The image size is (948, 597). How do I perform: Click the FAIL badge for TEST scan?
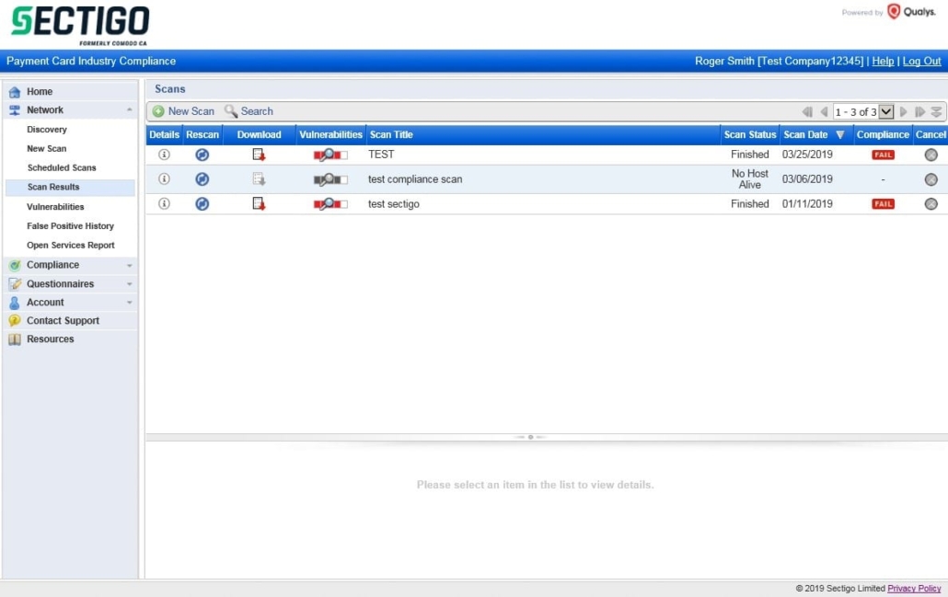click(883, 155)
